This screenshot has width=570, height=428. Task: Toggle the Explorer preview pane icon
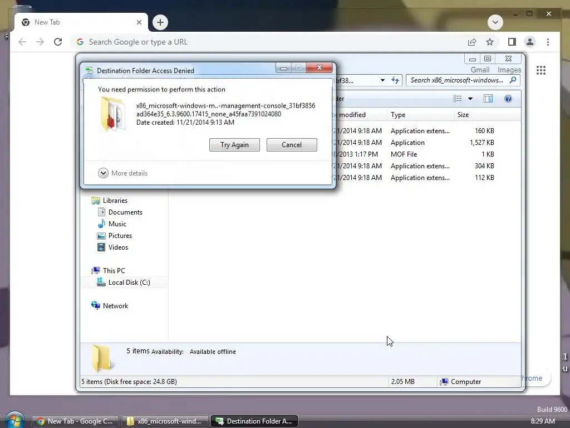[x=488, y=99]
